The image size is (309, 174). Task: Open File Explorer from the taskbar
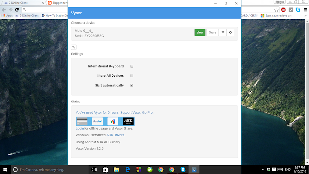[116, 170]
